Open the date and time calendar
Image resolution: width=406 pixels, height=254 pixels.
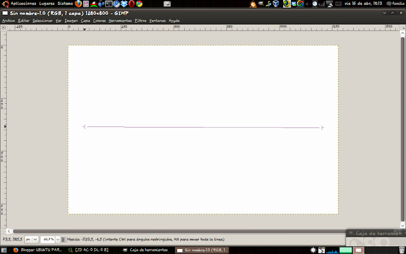pos(363,4)
